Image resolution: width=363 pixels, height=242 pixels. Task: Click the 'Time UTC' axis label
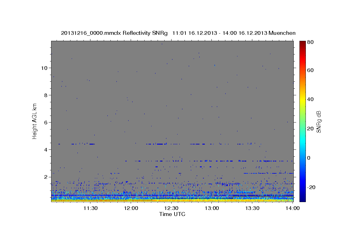pos(172,214)
